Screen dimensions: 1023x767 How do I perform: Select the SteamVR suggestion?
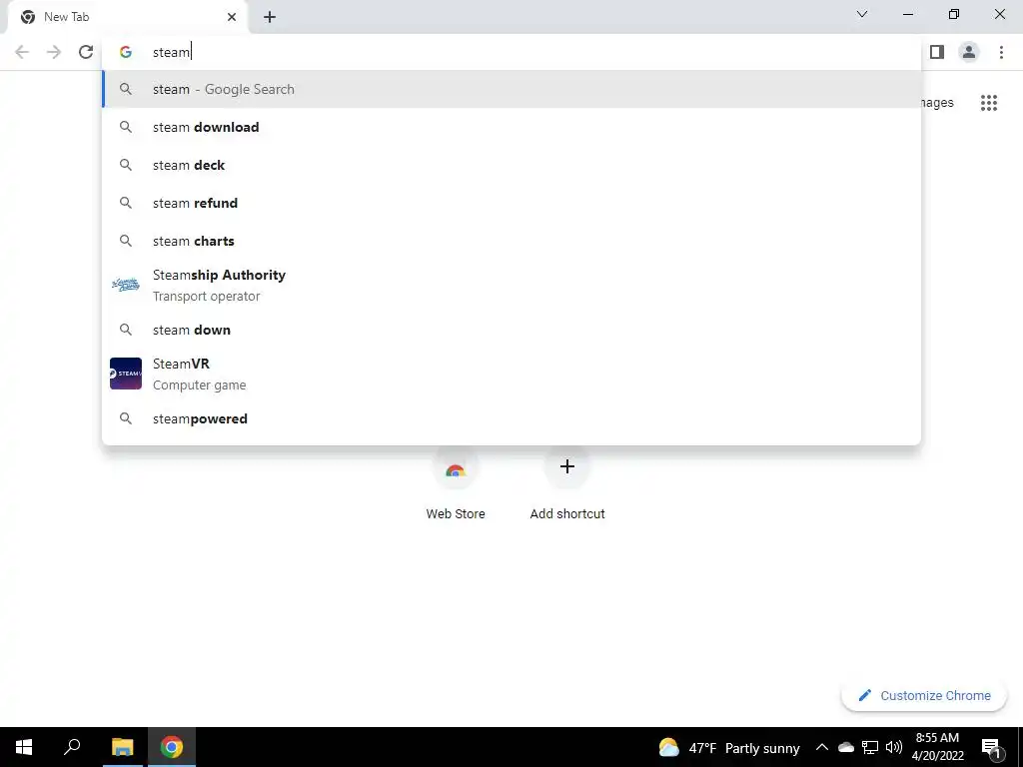511,374
